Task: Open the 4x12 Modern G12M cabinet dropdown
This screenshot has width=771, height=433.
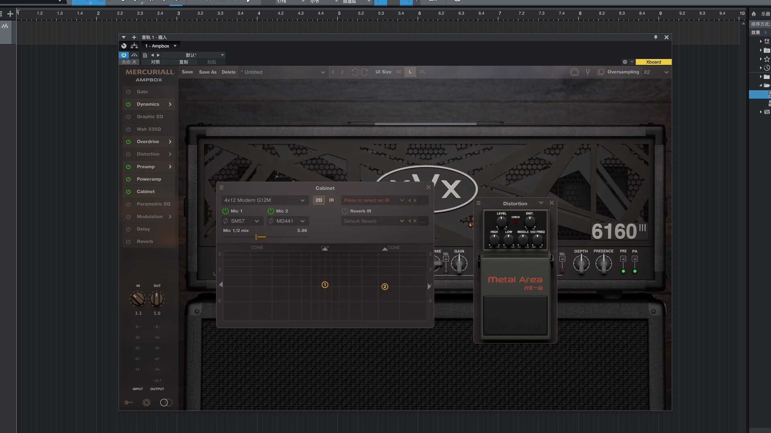Action: [265, 200]
